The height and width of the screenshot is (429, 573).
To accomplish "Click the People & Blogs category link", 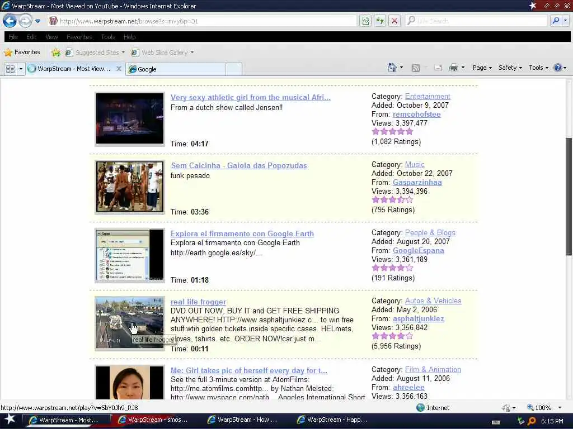I will click(430, 233).
